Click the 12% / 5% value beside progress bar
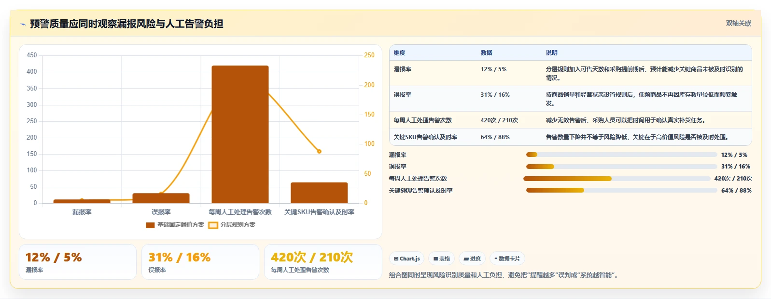The width and height of the screenshot is (771, 299). point(734,155)
